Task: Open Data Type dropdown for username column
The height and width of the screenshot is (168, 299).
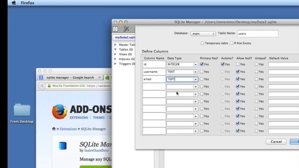Action: 196,72
